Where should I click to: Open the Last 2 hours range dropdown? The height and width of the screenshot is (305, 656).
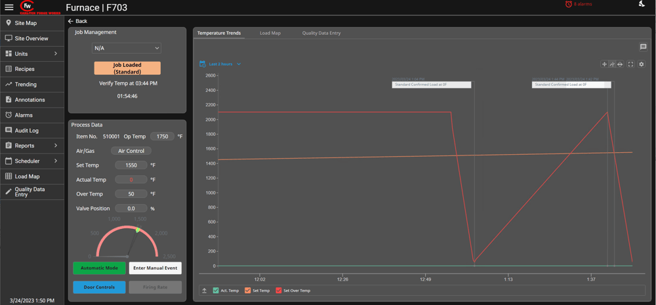(x=225, y=64)
